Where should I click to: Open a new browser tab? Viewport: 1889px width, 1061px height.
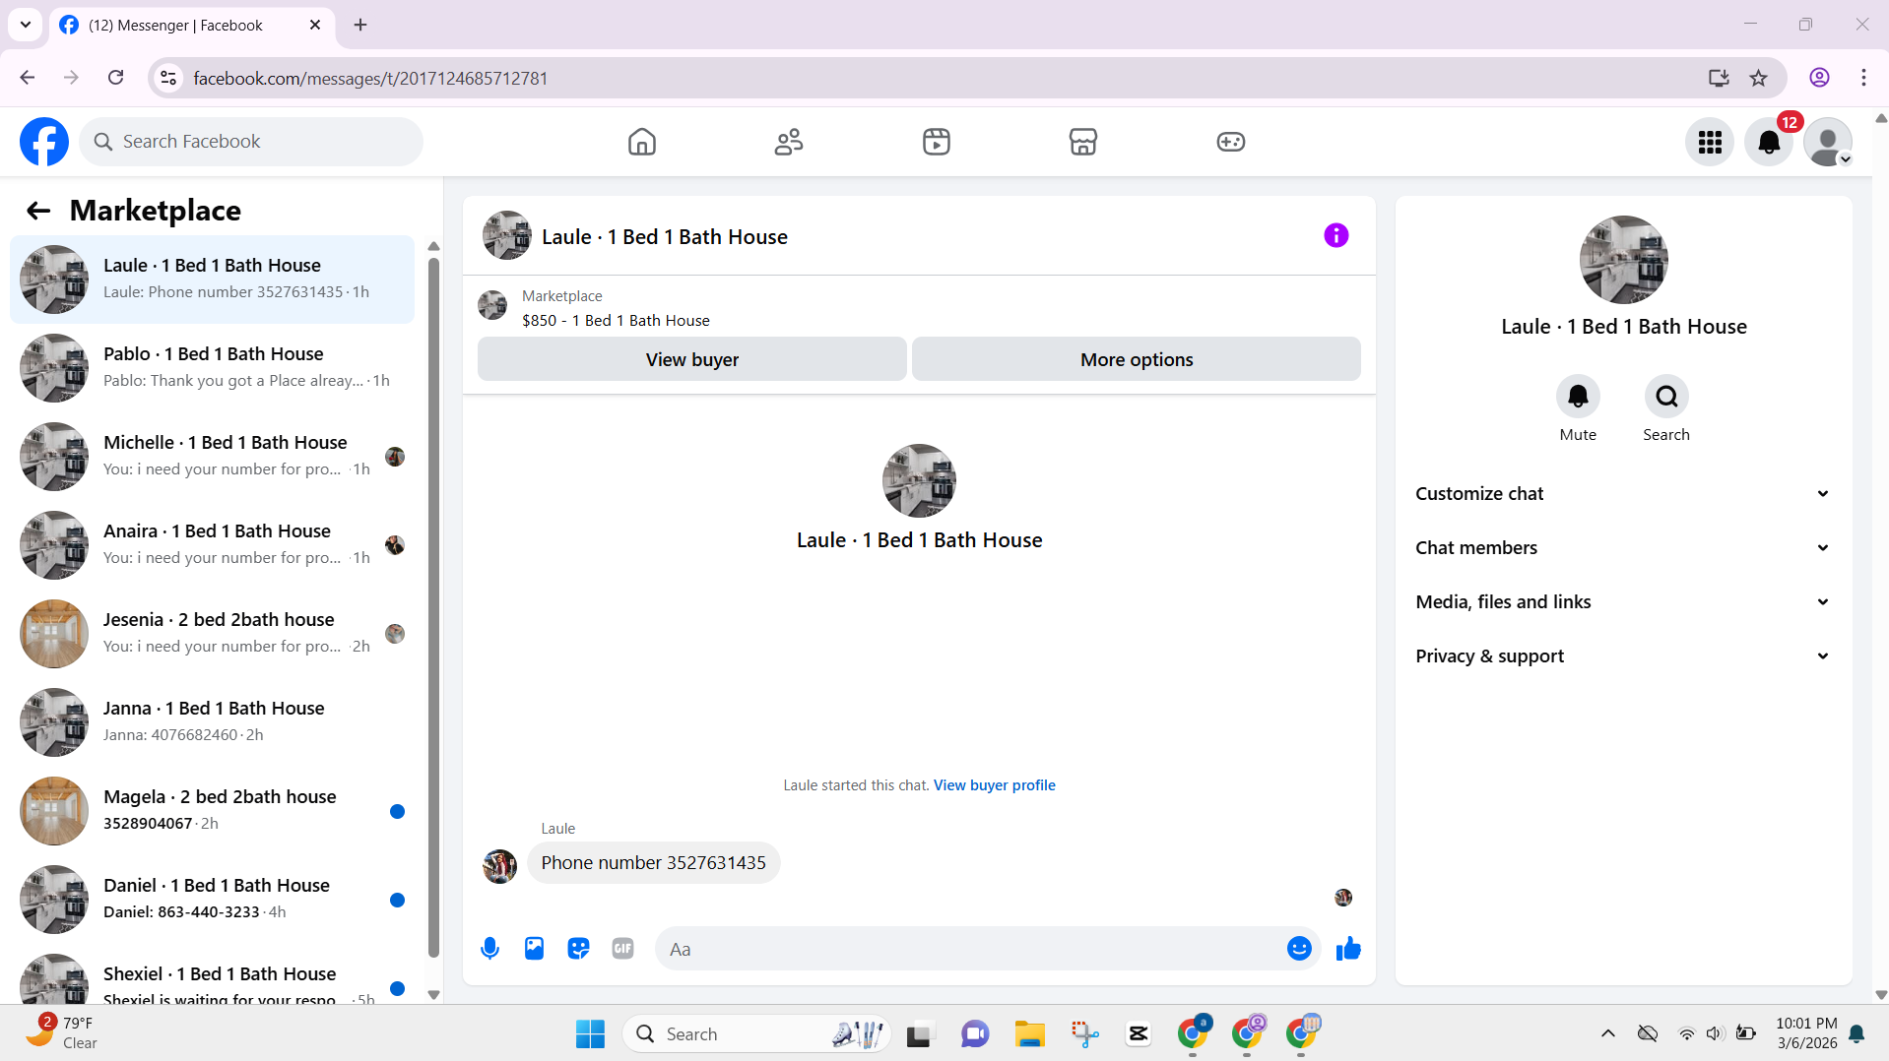click(360, 25)
